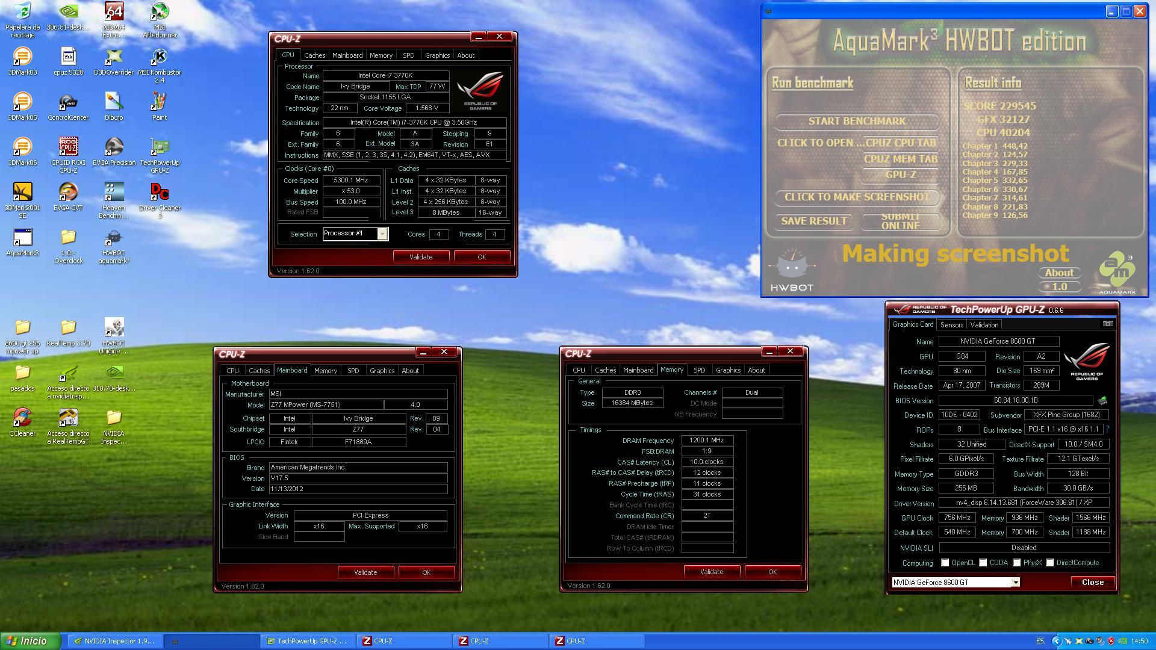Open Heaven Benchmark desktop shortcut

(114, 200)
